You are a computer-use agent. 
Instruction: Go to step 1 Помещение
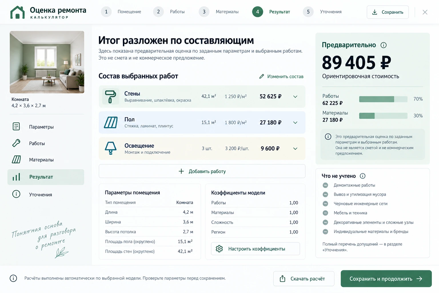coord(121,12)
